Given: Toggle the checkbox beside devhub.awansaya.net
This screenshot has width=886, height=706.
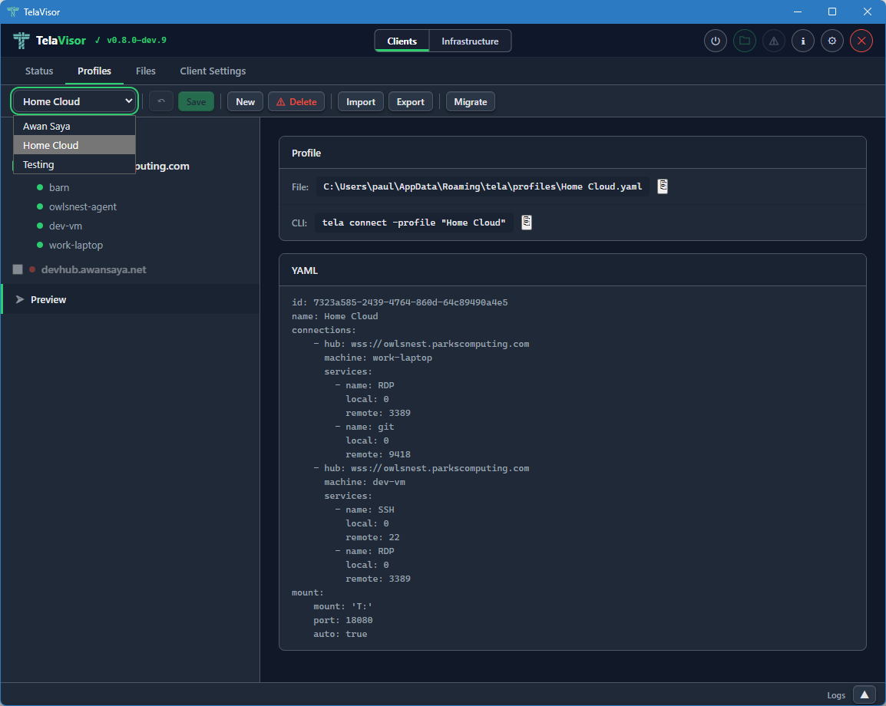Looking at the screenshot, I should [17, 269].
